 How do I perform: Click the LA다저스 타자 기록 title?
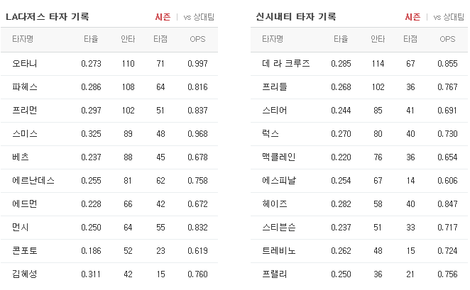coord(48,17)
